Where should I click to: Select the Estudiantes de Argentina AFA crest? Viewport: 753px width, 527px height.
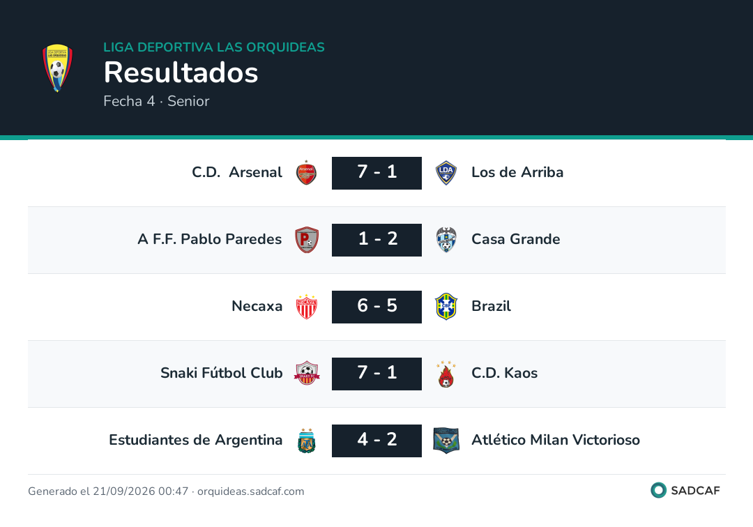(x=306, y=441)
